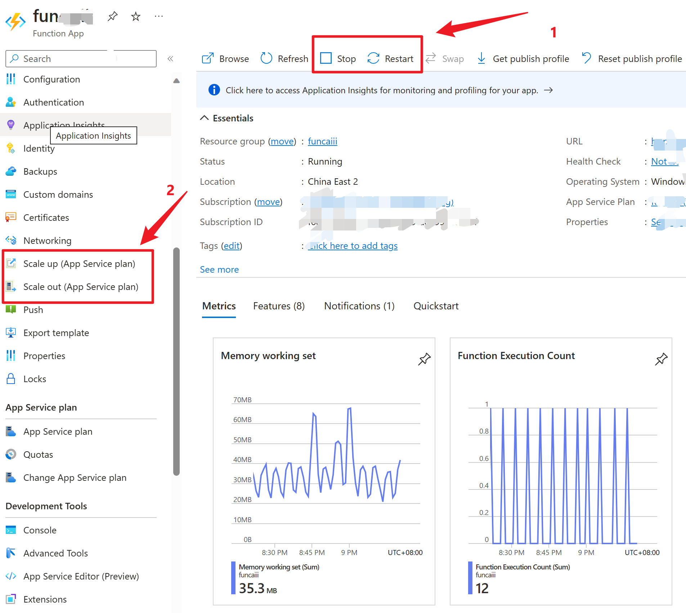Expand details with See more
The width and height of the screenshot is (686, 613).
tap(219, 269)
